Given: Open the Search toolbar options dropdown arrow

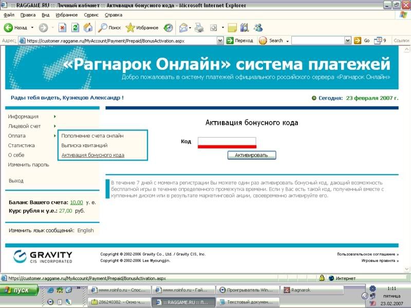Looking at the screenshot, I should [x=287, y=41].
